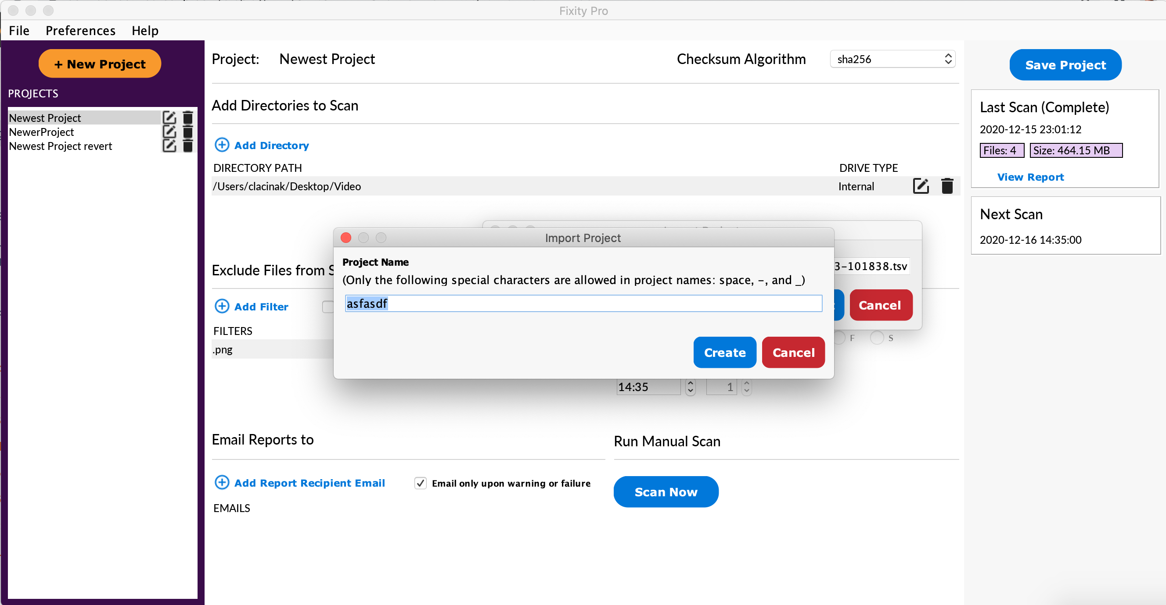Delete Newest Project with trash icon

click(x=188, y=118)
